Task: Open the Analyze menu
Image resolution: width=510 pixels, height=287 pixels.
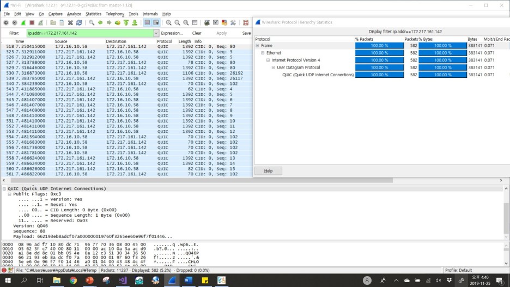Action: coord(74,14)
